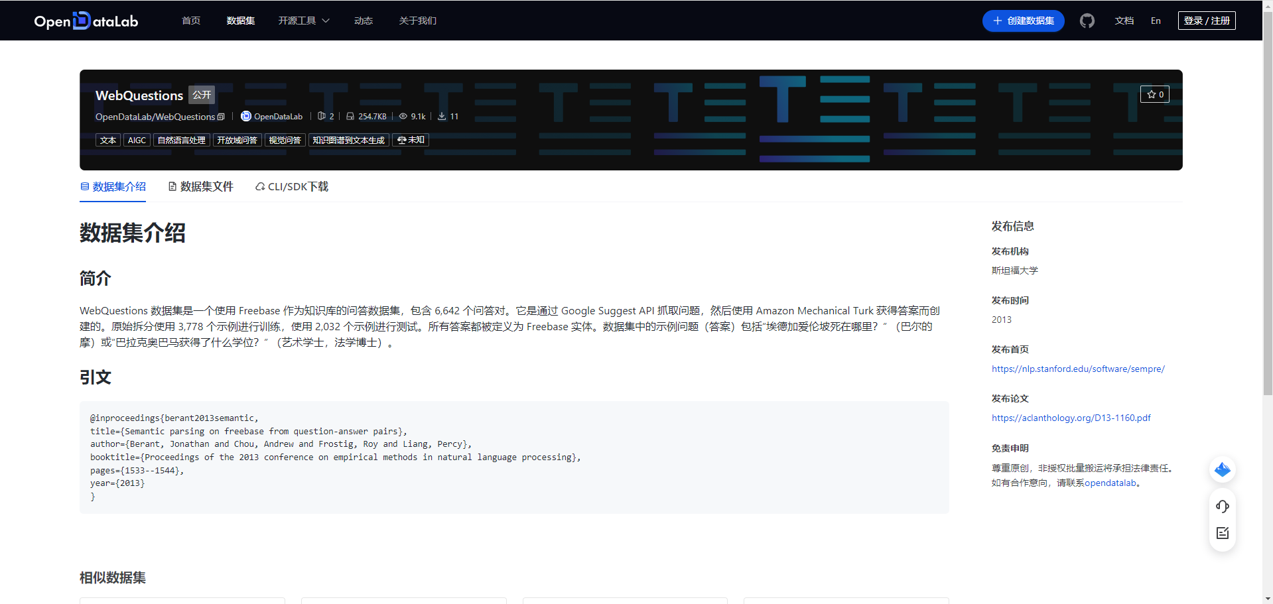Click the 公开 badge
Image resolution: width=1273 pixels, height=604 pixels.
pos(202,95)
